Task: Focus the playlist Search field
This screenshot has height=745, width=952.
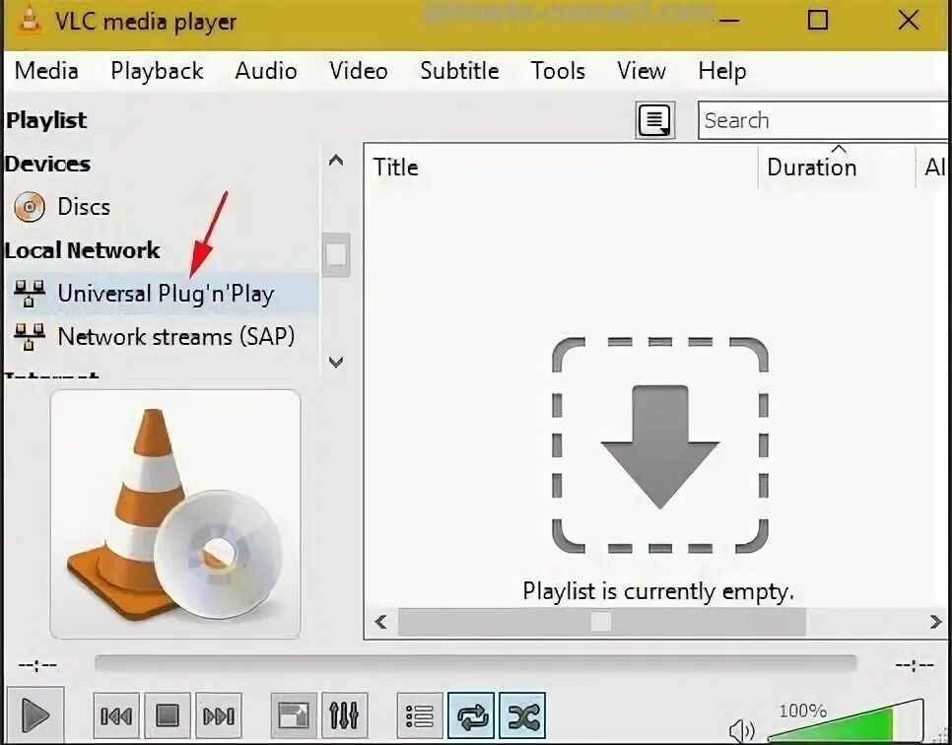Action: point(823,120)
